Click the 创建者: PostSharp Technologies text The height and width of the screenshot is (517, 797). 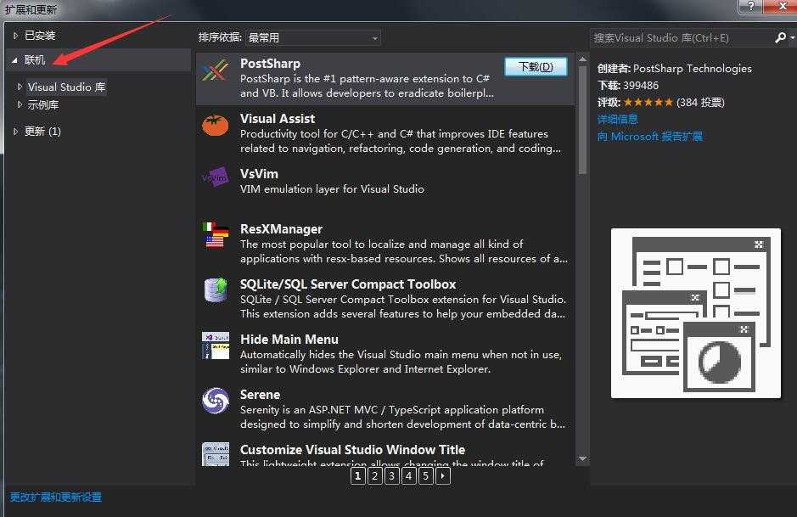pos(675,68)
